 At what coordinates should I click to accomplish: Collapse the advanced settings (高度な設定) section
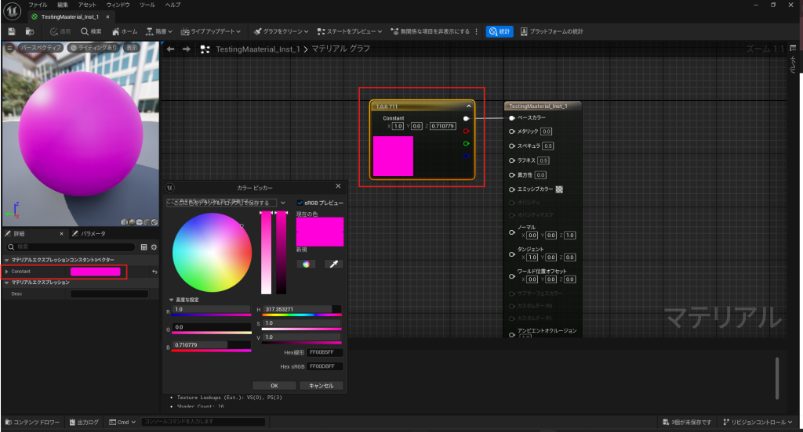[171, 300]
